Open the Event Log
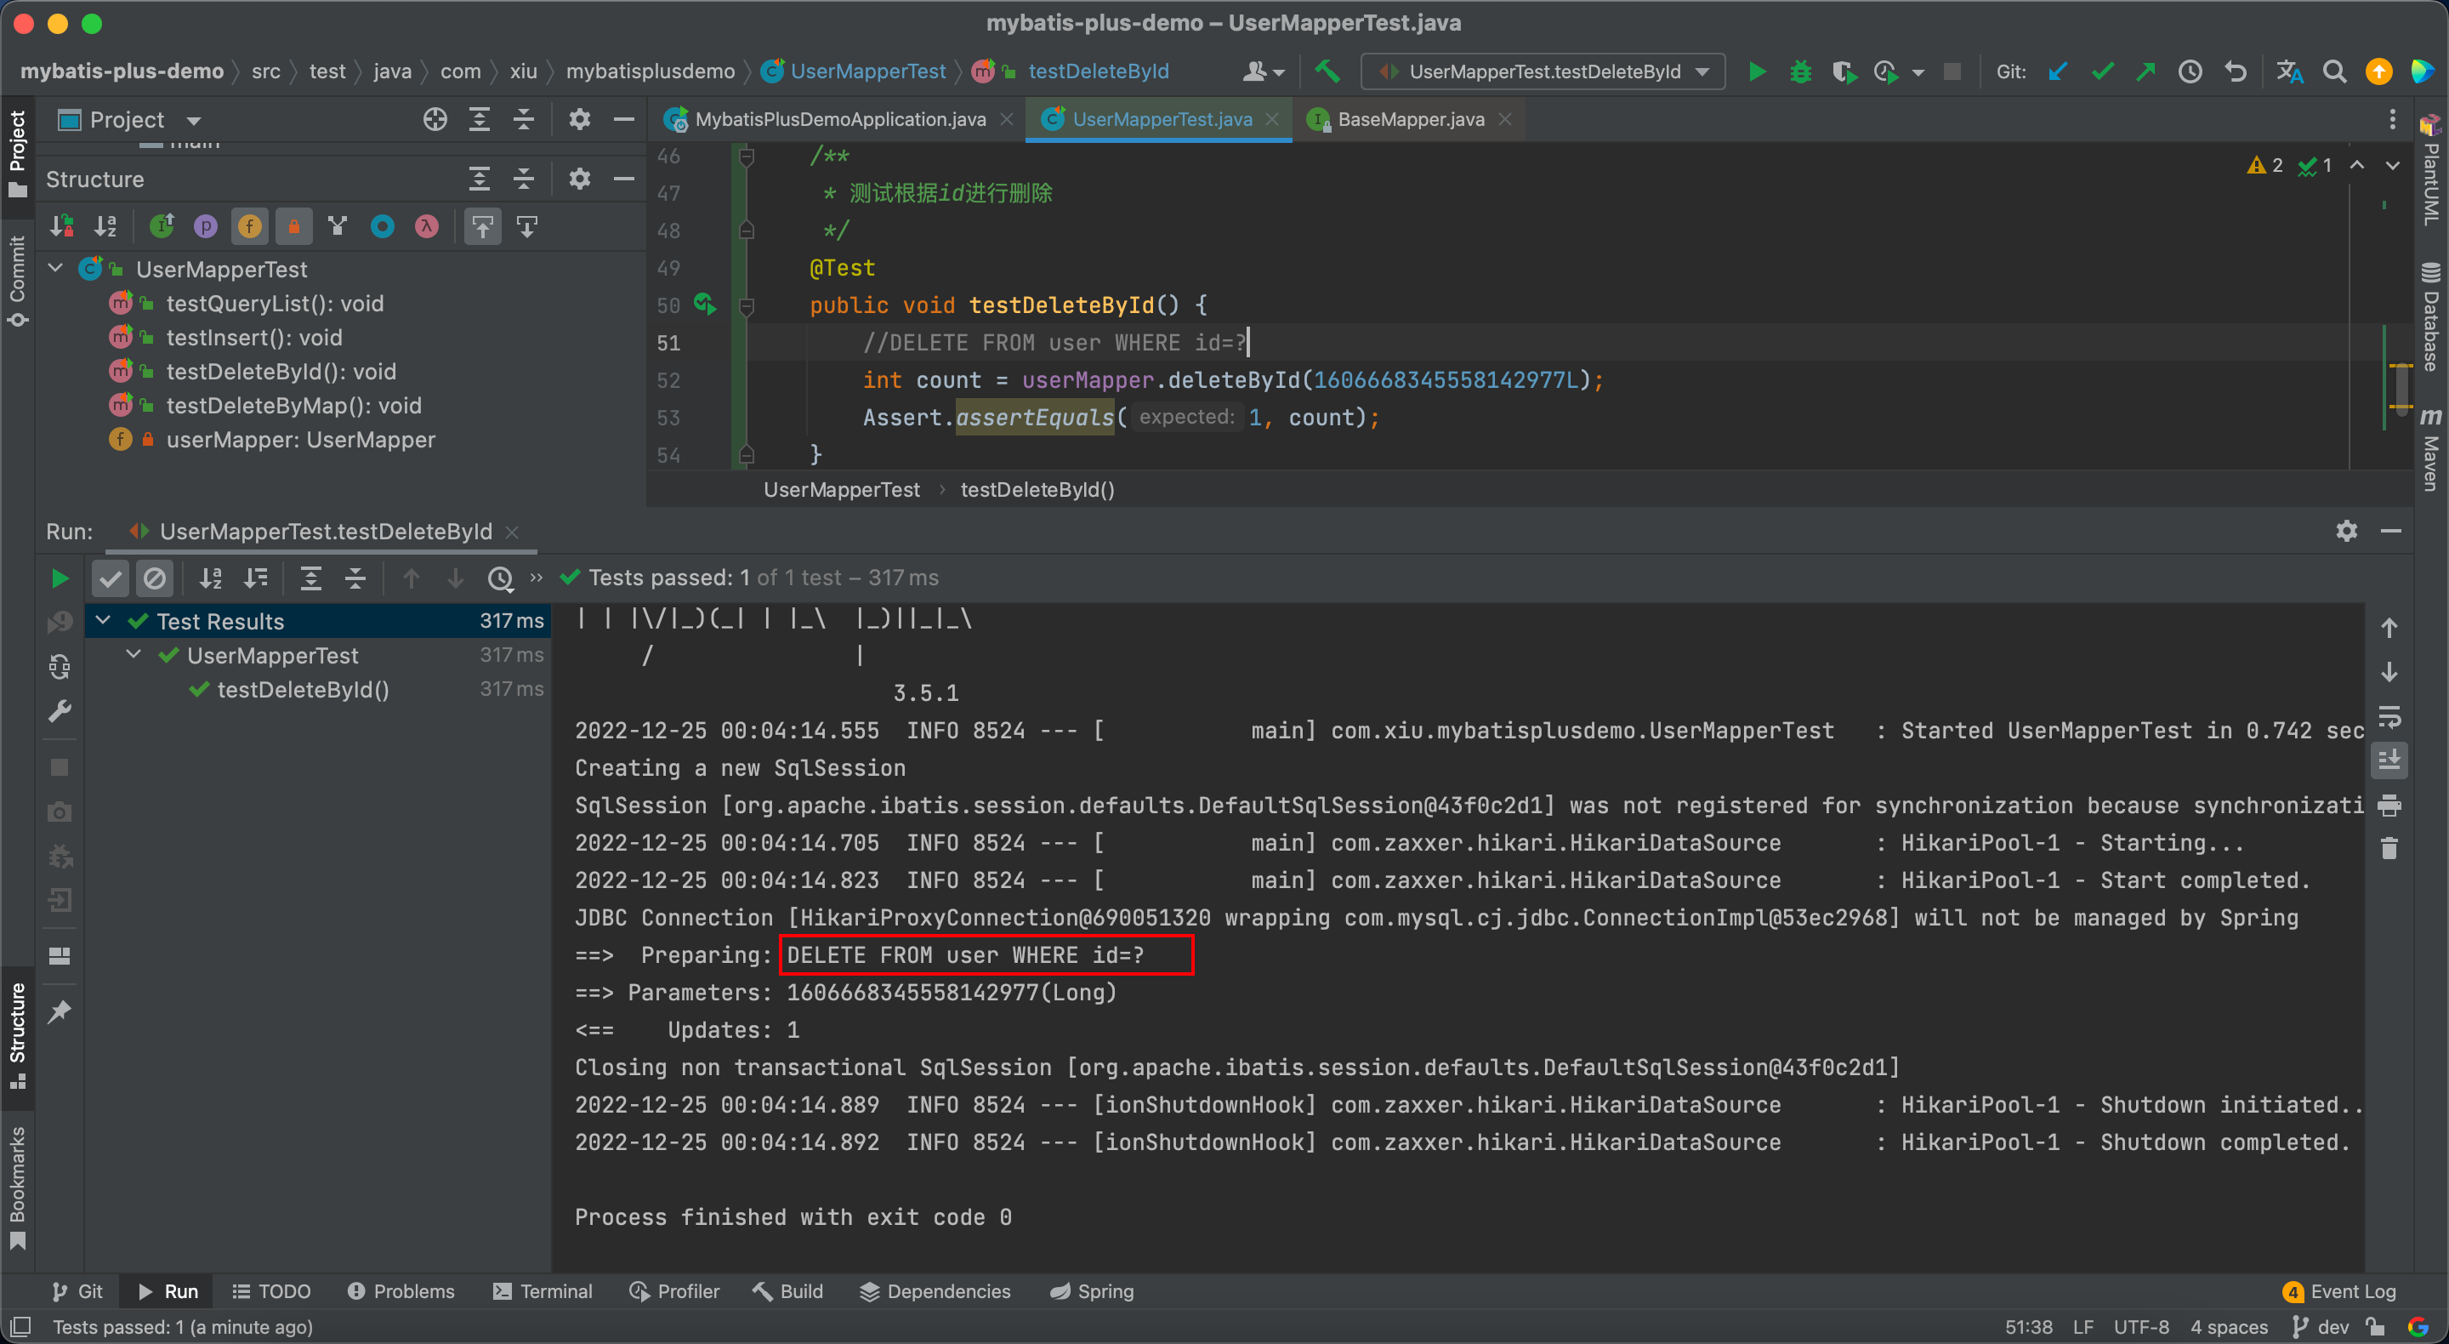This screenshot has width=2449, height=1344. (x=2339, y=1290)
